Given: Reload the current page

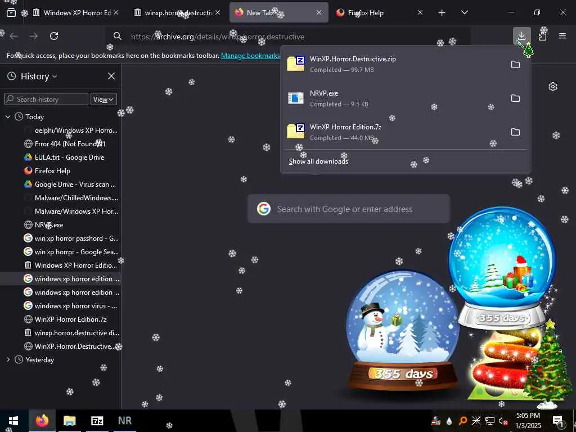Looking at the screenshot, I should (x=54, y=36).
